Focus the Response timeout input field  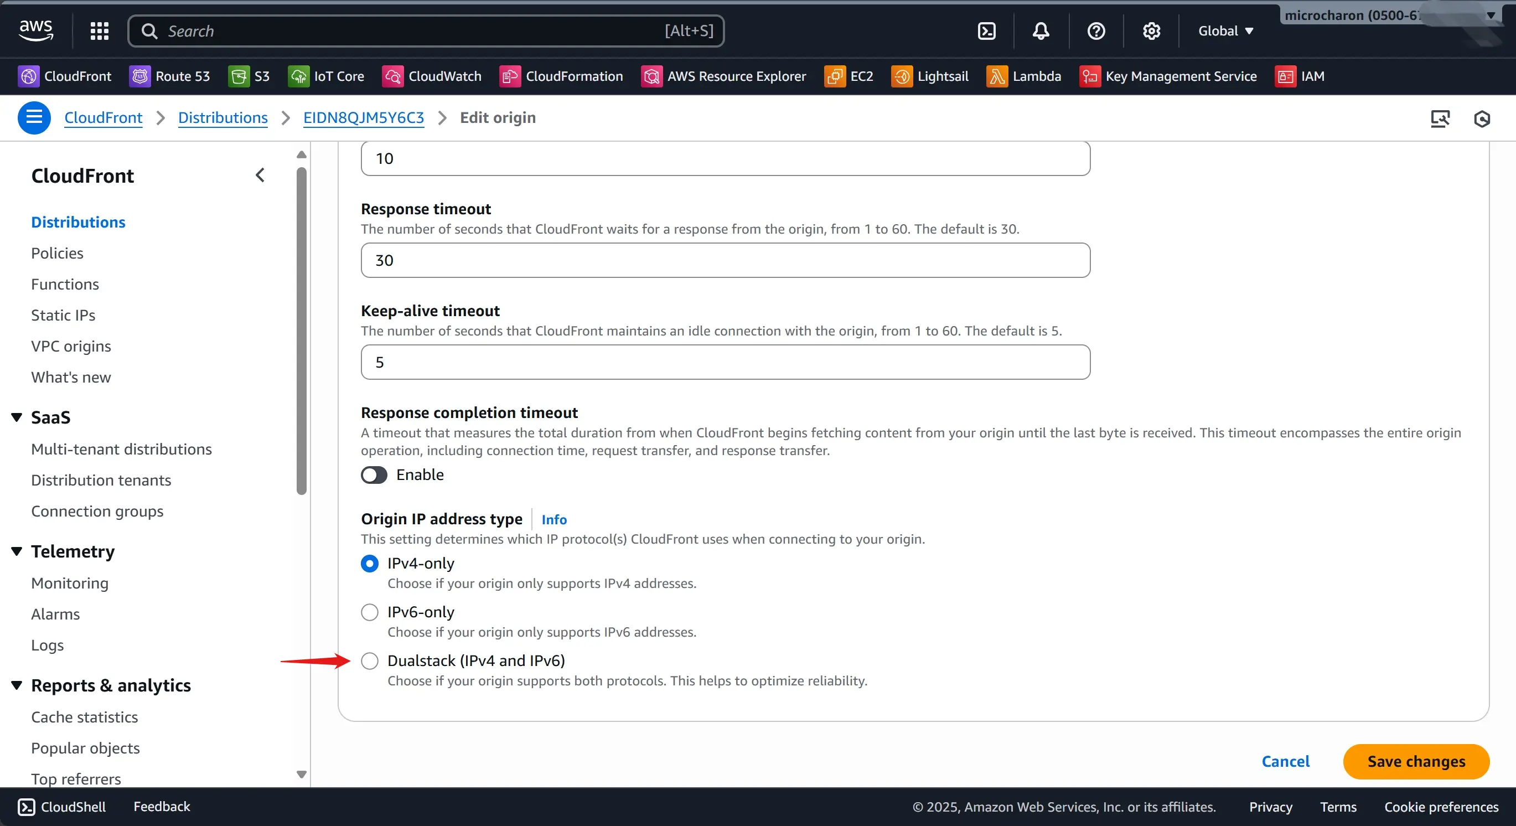click(x=725, y=260)
